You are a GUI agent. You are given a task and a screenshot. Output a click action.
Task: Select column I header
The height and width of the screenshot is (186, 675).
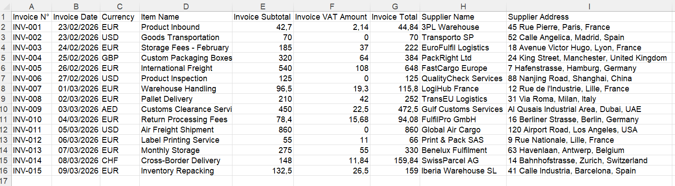(590, 6)
